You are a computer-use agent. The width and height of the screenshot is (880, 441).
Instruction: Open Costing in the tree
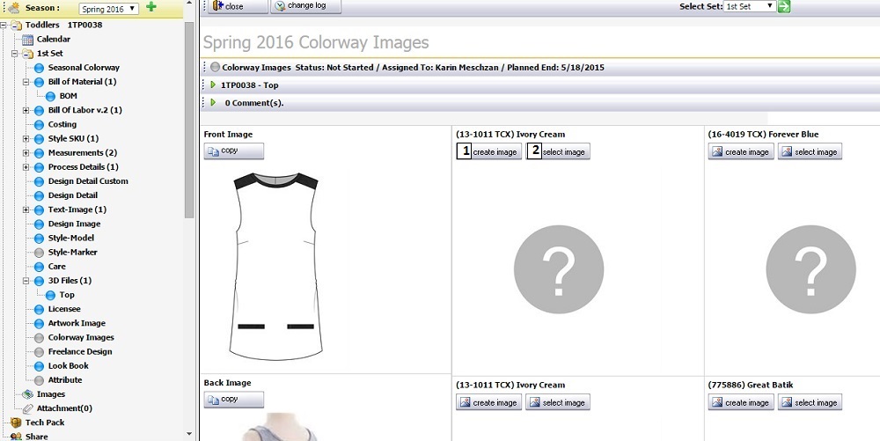[x=62, y=124]
